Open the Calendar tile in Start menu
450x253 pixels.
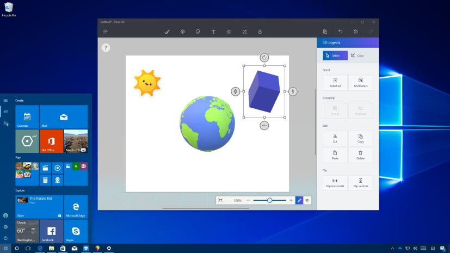(x=27, y=117)
